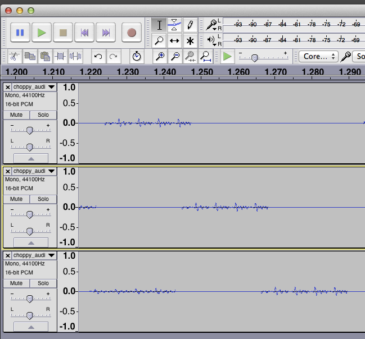Viewport: 365px width, 339px height.
Task: Skip to start of the project
Action: point(84,33)
